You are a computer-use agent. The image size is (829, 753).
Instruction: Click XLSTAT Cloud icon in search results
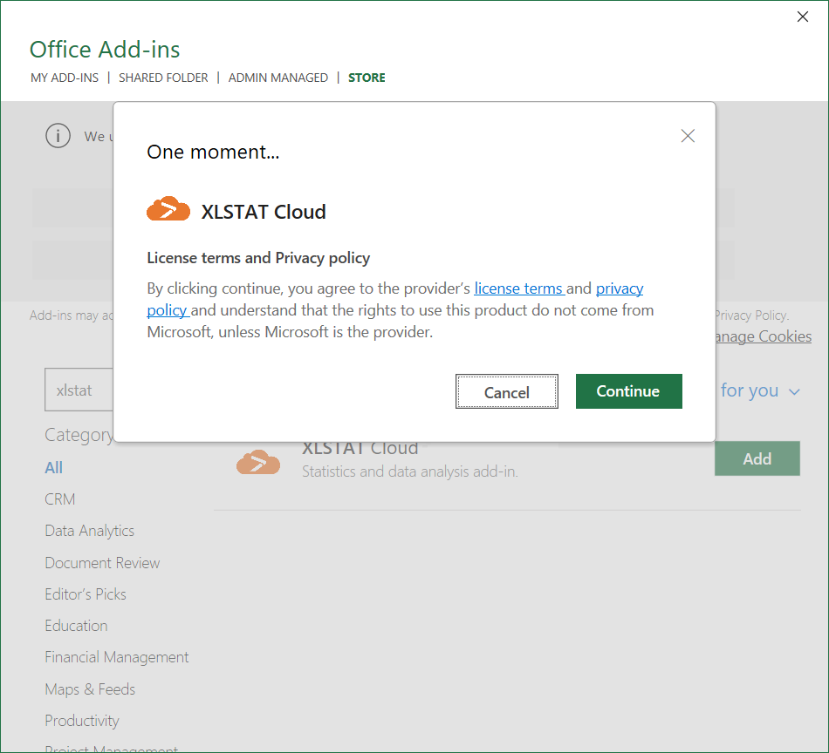[258, 461]
